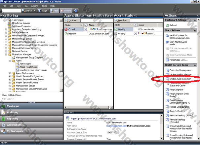Open the Edit menu

[11, 6]
